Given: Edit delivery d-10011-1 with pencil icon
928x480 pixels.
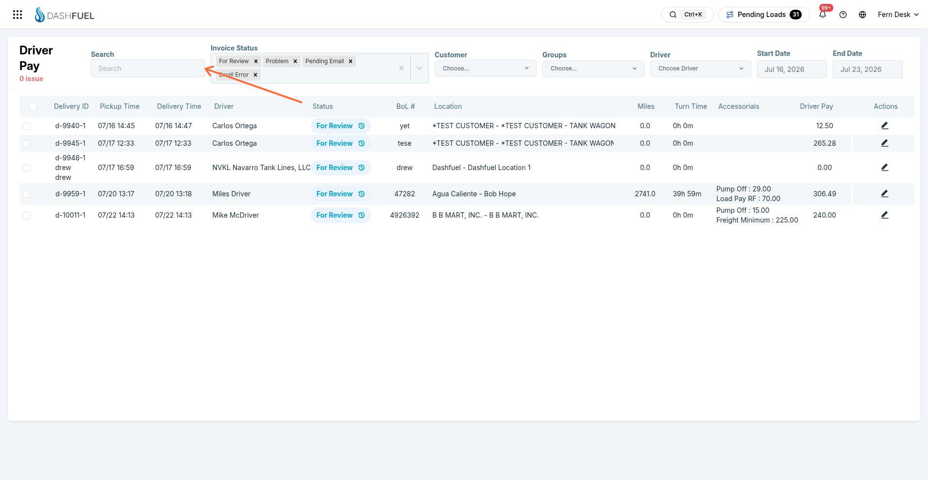Looking at the screenshot, I should pos(885,215).
